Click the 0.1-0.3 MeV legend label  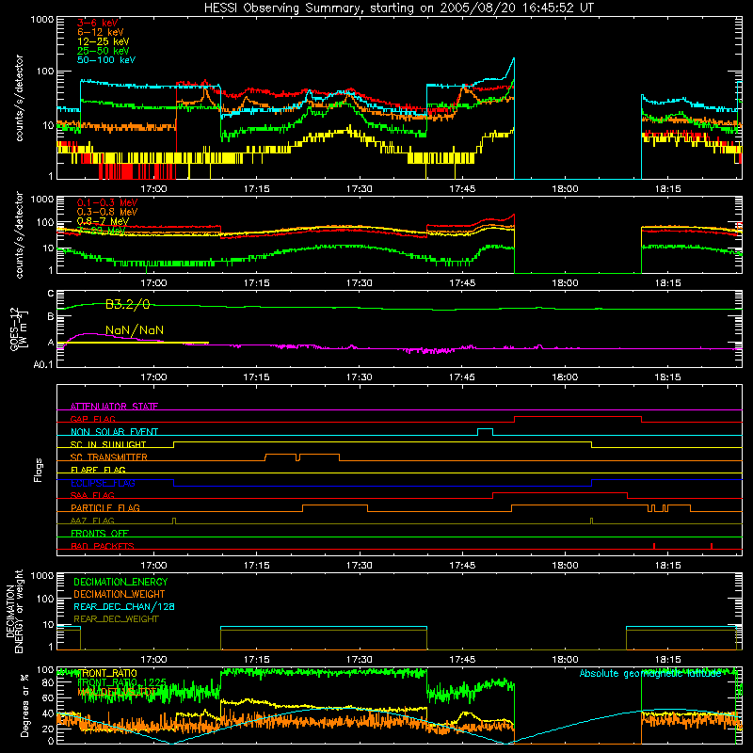pos(107,202)
